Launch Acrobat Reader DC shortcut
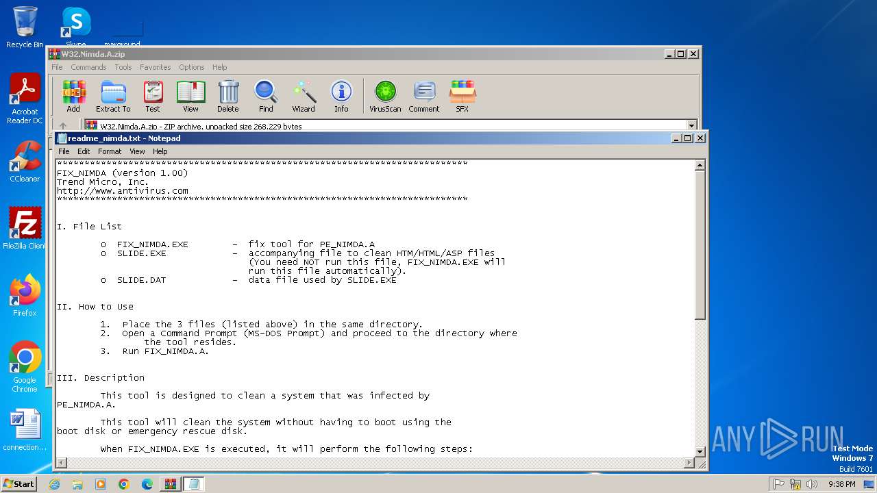This screenshot has width=877, height=493. 25,99
